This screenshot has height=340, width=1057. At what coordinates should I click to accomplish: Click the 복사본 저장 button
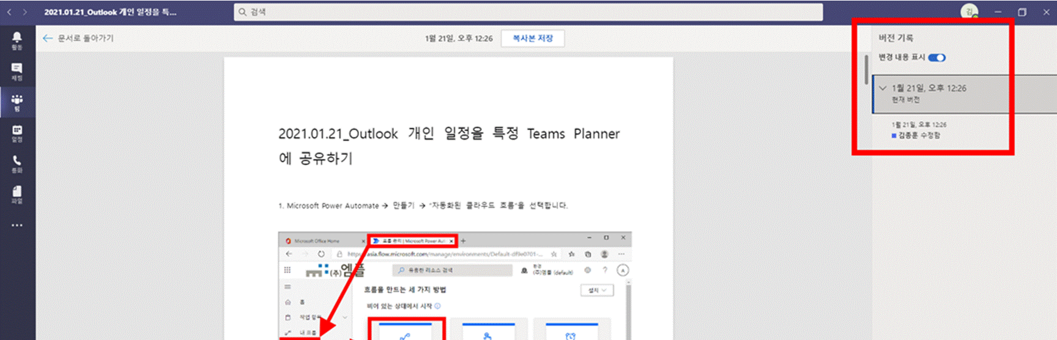coord(533,38)
